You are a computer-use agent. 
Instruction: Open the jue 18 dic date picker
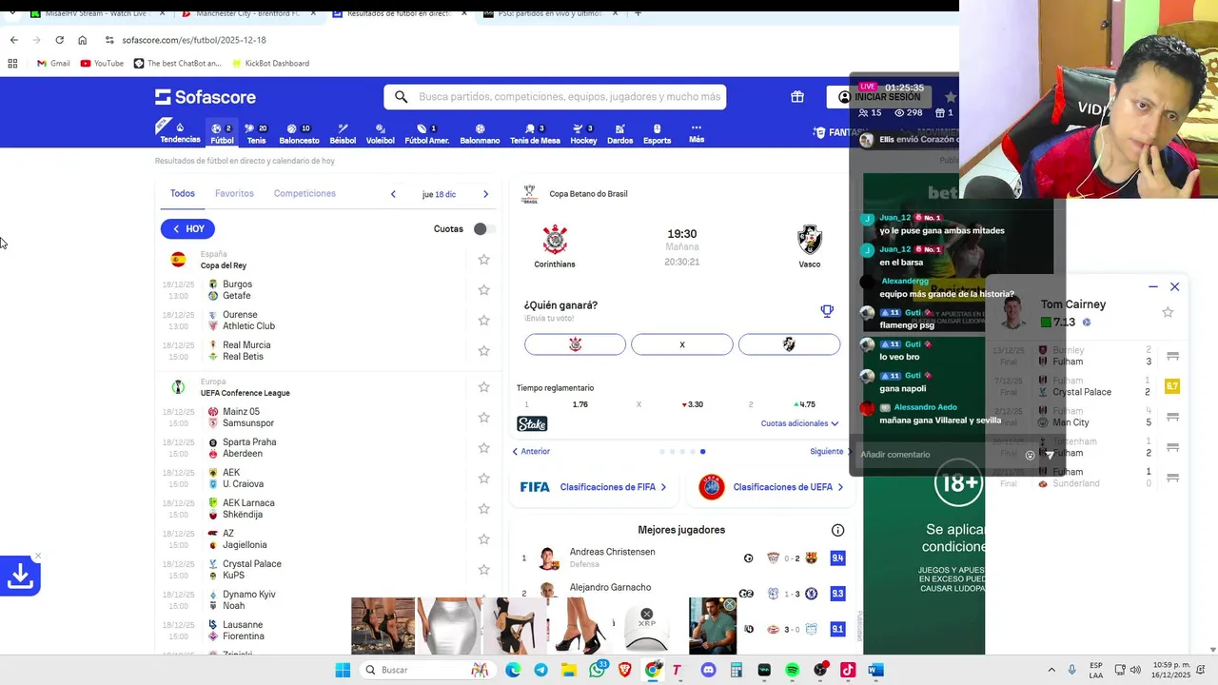pos(439,194)
